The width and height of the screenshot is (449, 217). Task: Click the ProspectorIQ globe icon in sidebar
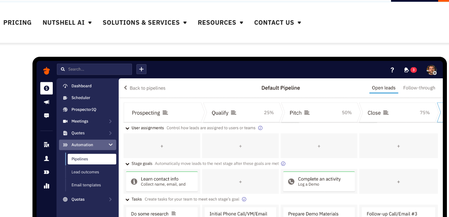click(x=65, y=109)
